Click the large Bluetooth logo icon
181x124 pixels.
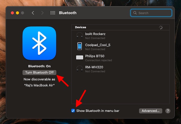click(39, 43)
